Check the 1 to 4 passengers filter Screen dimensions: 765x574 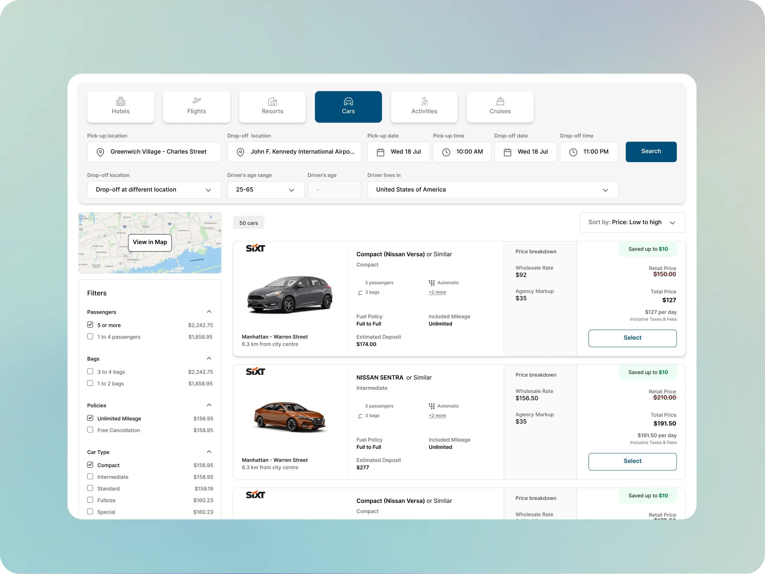[90, 337]
